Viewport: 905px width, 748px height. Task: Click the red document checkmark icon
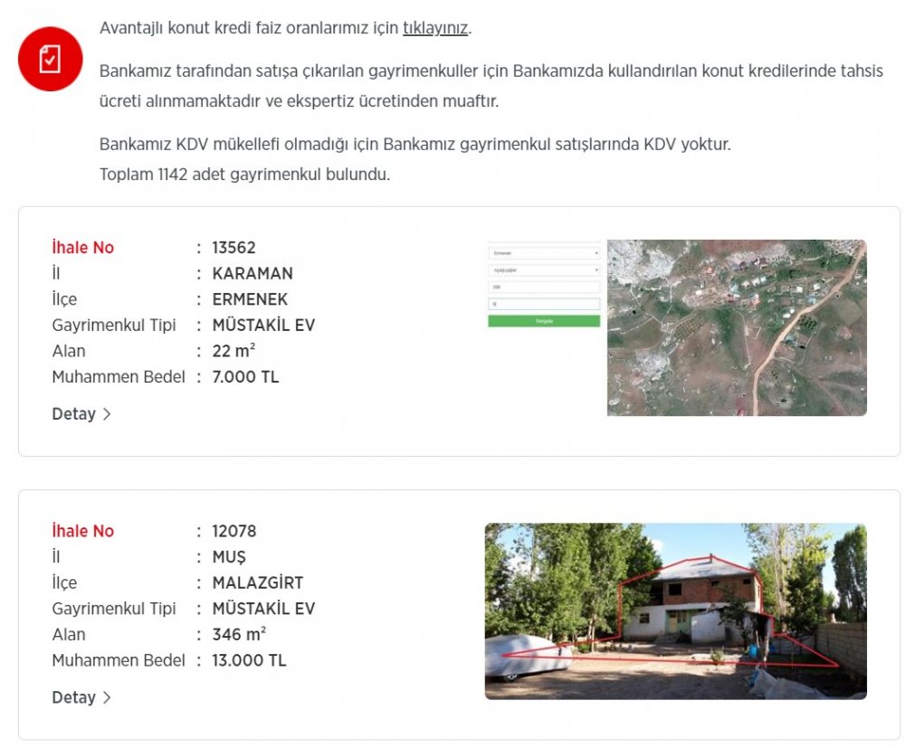point(51,59)
